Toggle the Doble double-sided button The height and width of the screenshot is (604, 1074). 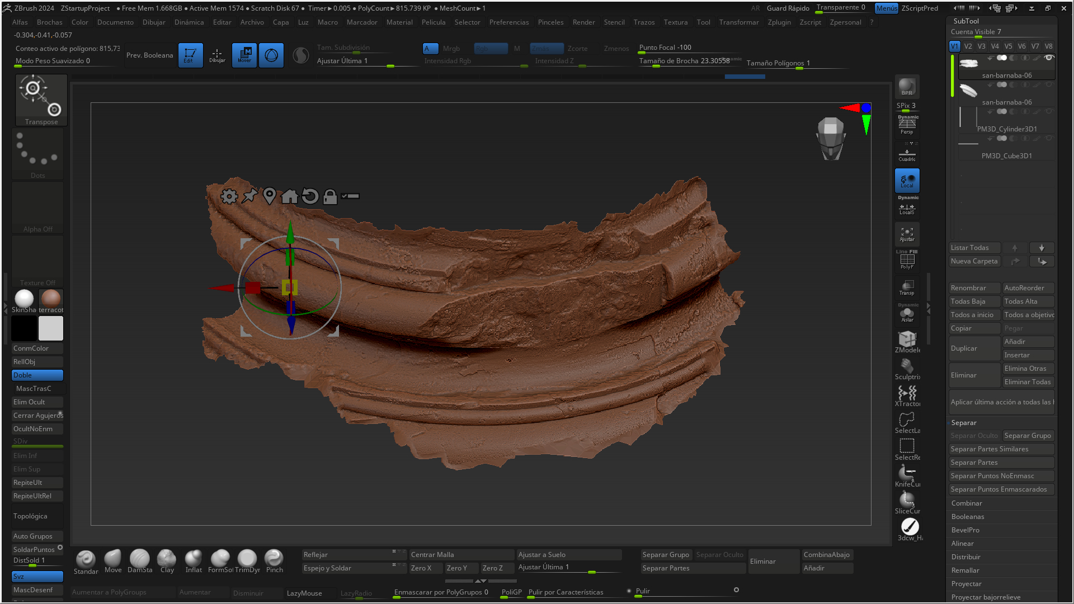[x=37, y=375]
